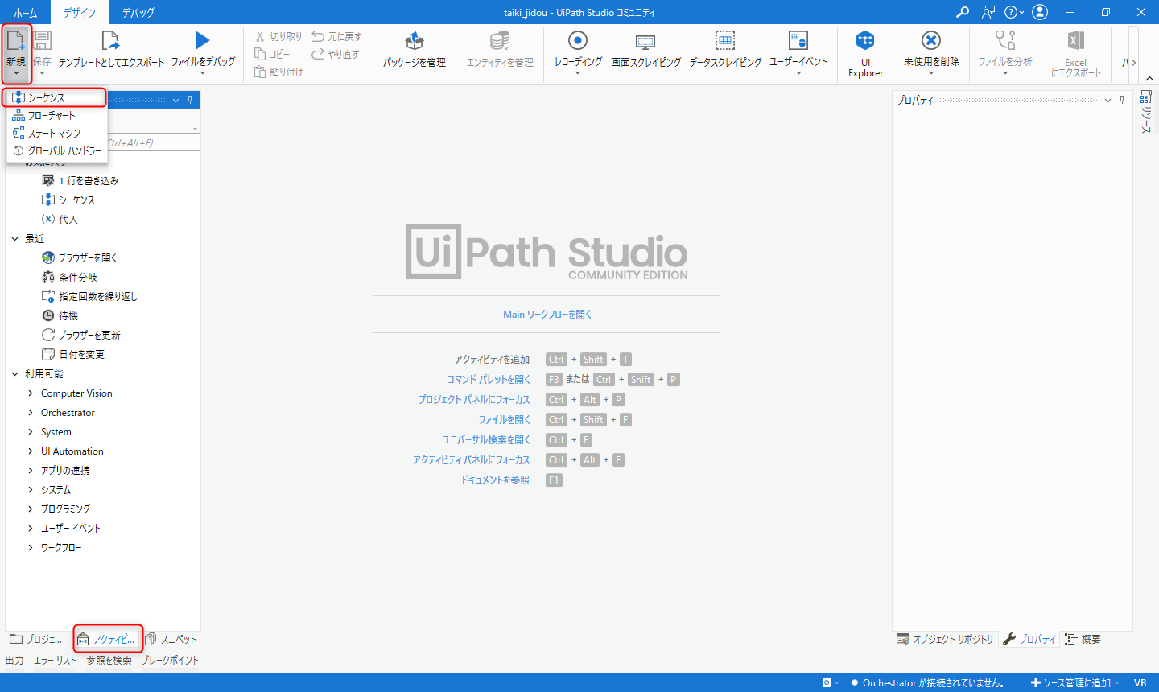The image size is (1159, 692).
Task: Switch to the Activities (アクティビ...) panel tab
Action: (108, 640)
